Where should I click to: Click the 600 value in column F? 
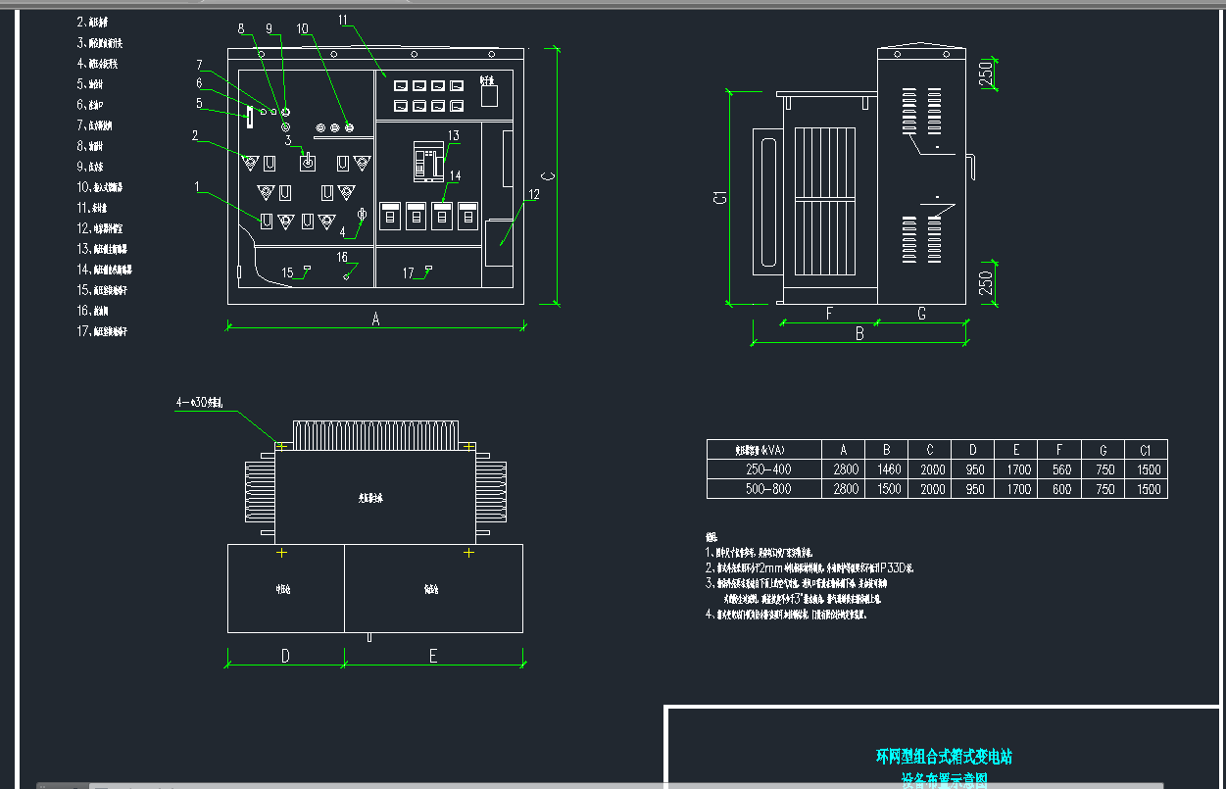pyautogui.click(x=1061, y=489)
